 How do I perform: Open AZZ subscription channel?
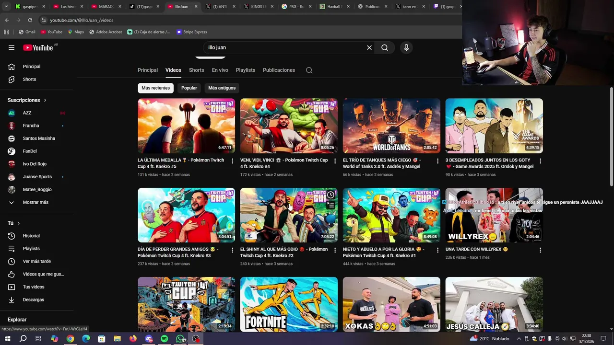[x=36, y=113]
